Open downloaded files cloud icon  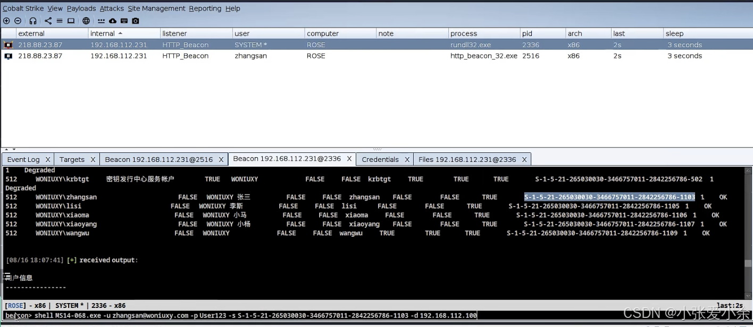click(113, 21)
